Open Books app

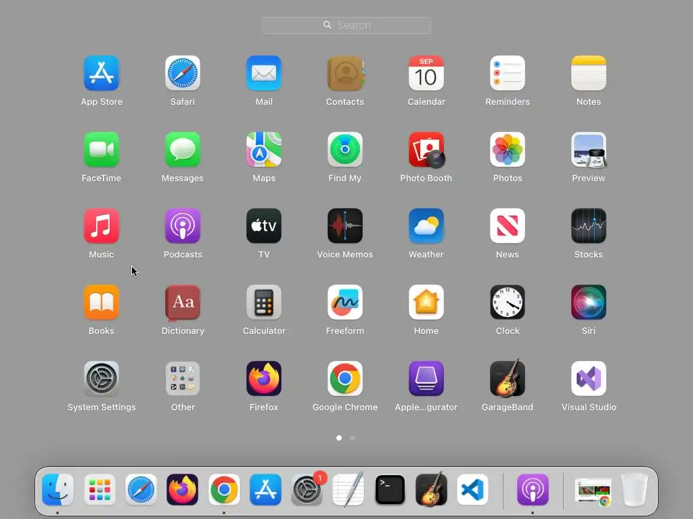click(102, 302)
